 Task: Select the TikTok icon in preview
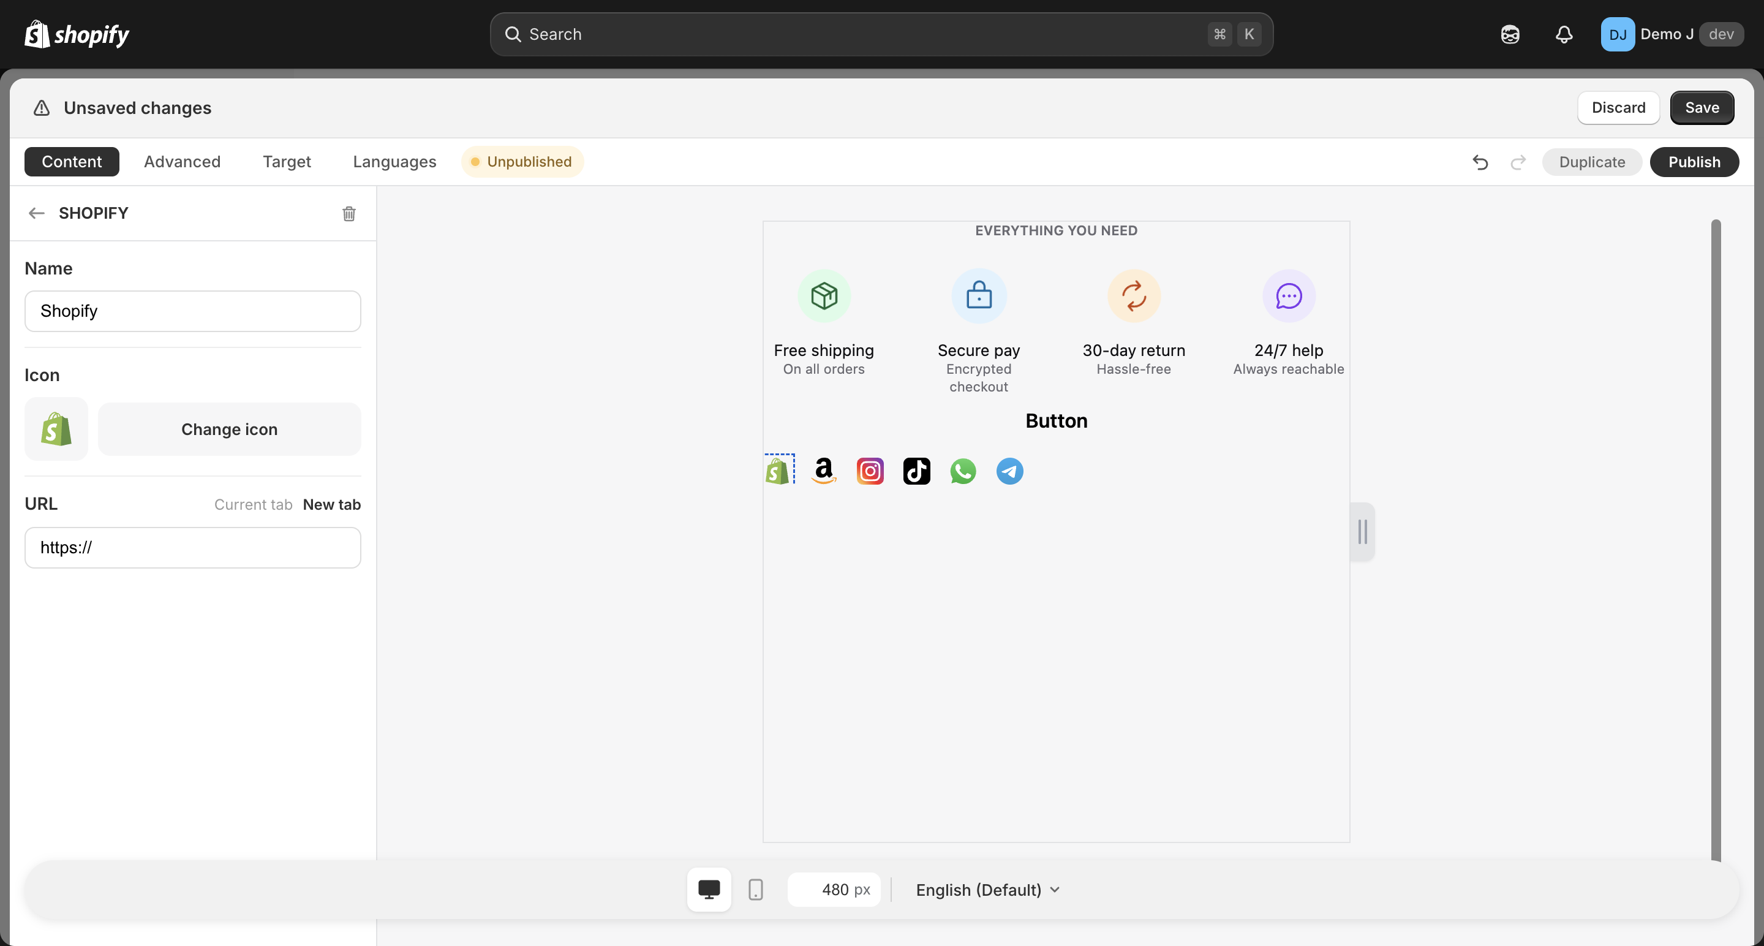(x=916, y=471)
